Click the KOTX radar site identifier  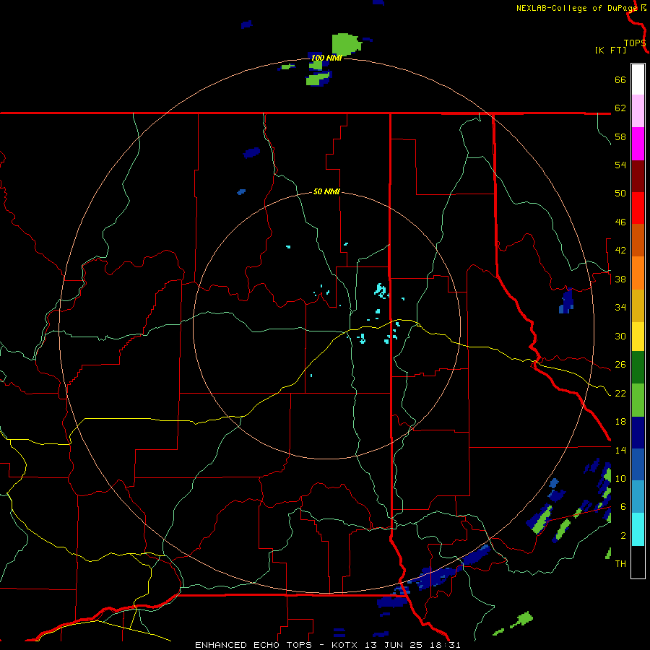[x=346, y=645]
